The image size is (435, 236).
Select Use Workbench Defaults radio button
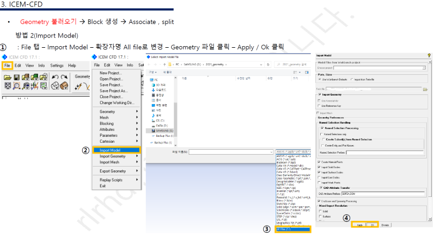pyautogui.click(x=320, y=79)
